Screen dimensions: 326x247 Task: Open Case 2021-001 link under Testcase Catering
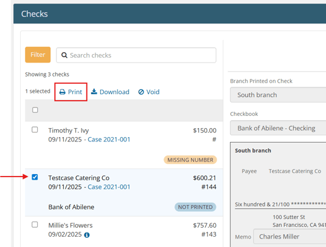[109, 187]
